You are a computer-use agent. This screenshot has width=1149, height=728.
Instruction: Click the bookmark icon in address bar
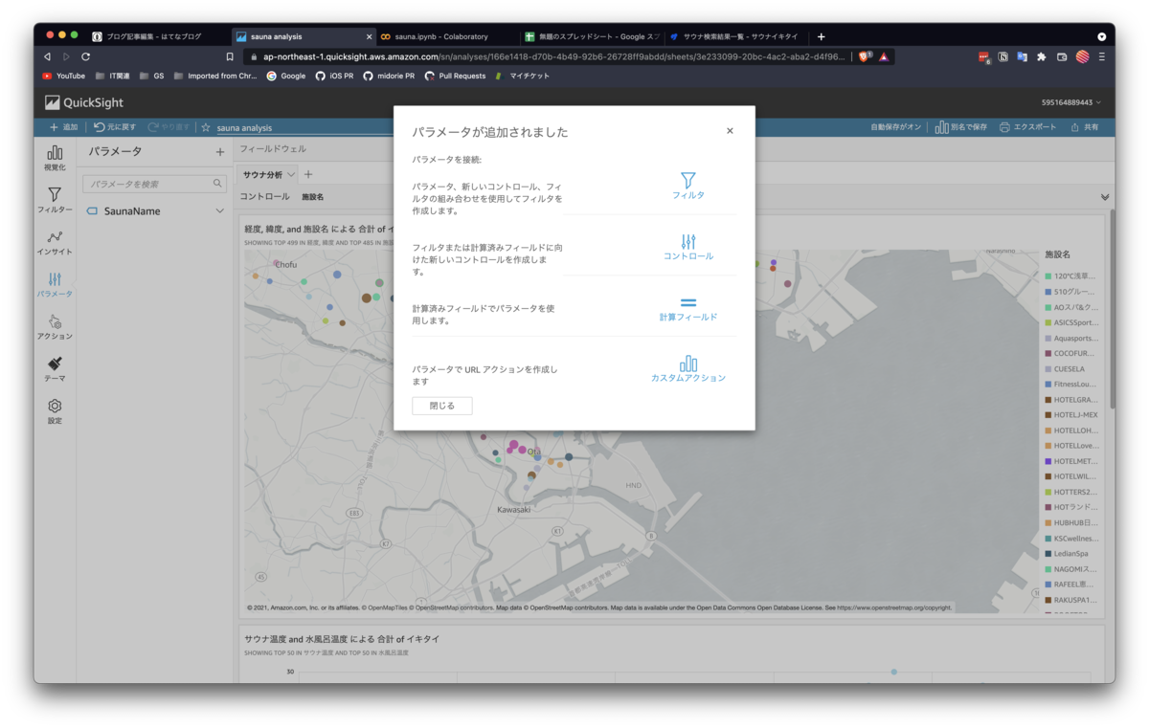click(230, 56)
